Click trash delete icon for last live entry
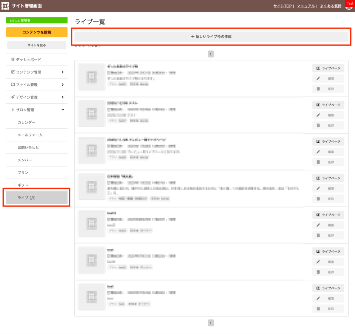This screenshot has width=355, height=334. click(318, 309)
